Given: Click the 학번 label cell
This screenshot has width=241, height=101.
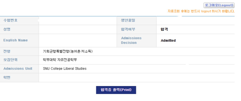Looking at the screenshot, I should [x=19, y=78].
